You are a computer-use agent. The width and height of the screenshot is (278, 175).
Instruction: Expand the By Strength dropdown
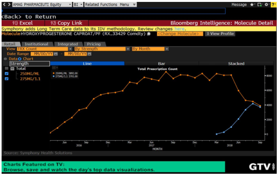pos(128,49)
